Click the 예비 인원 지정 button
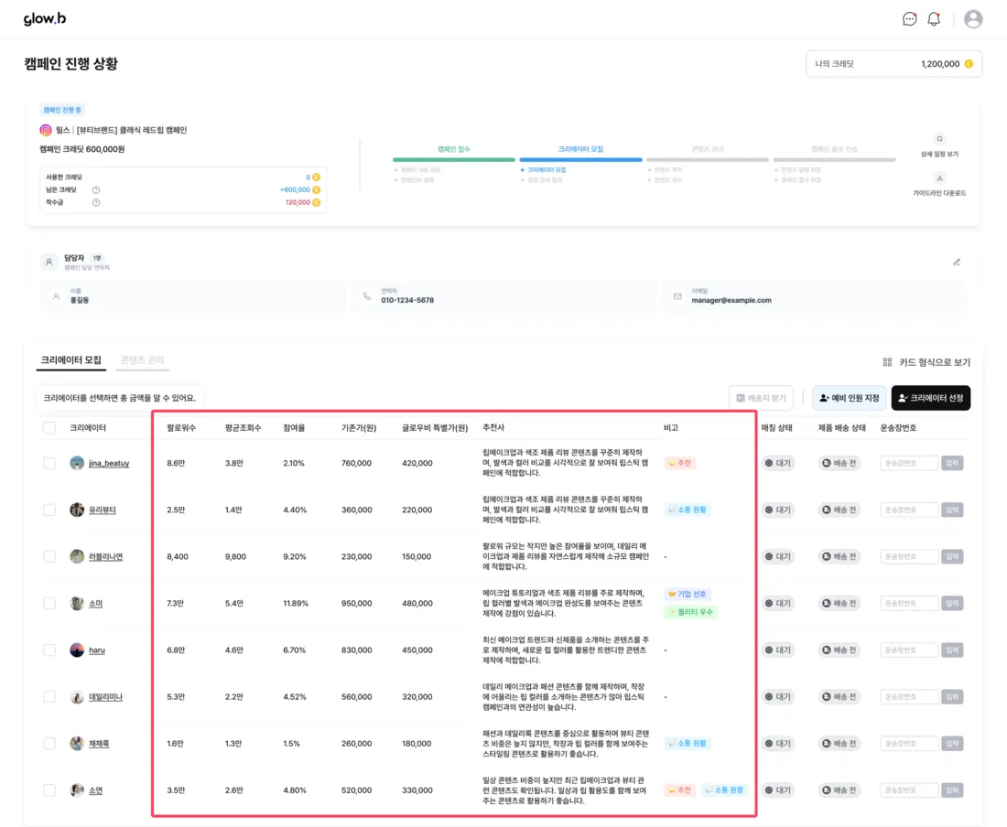The image size is (1007, 827). pos(849,398)
